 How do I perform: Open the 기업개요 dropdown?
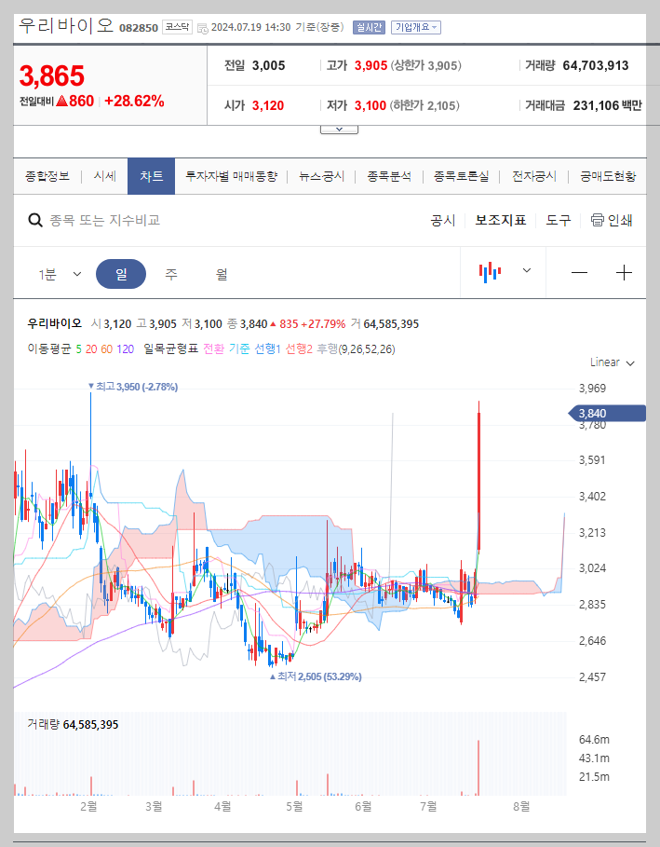point(415,27)
